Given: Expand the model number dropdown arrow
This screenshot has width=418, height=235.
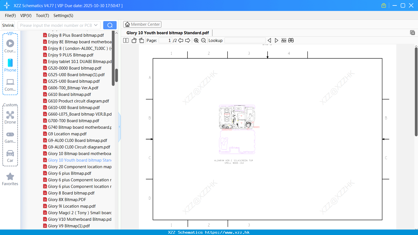Looking at the screenshot, I should [96, 25].
